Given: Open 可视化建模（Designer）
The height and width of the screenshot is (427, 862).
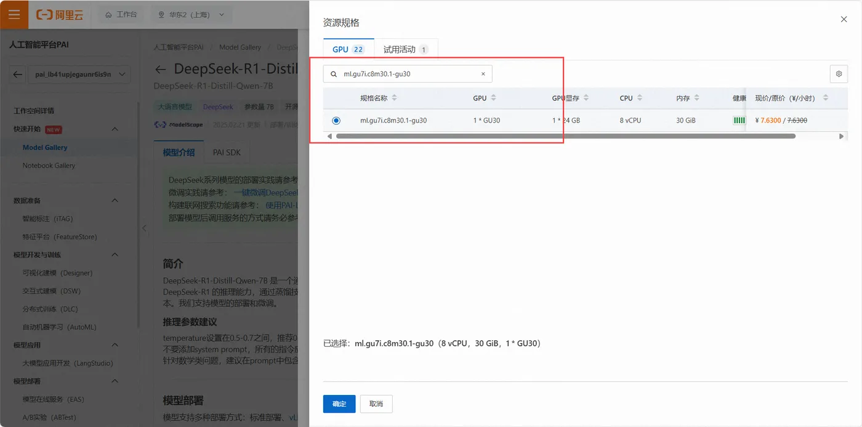Looking at the screenshot, I should [57, 273].
